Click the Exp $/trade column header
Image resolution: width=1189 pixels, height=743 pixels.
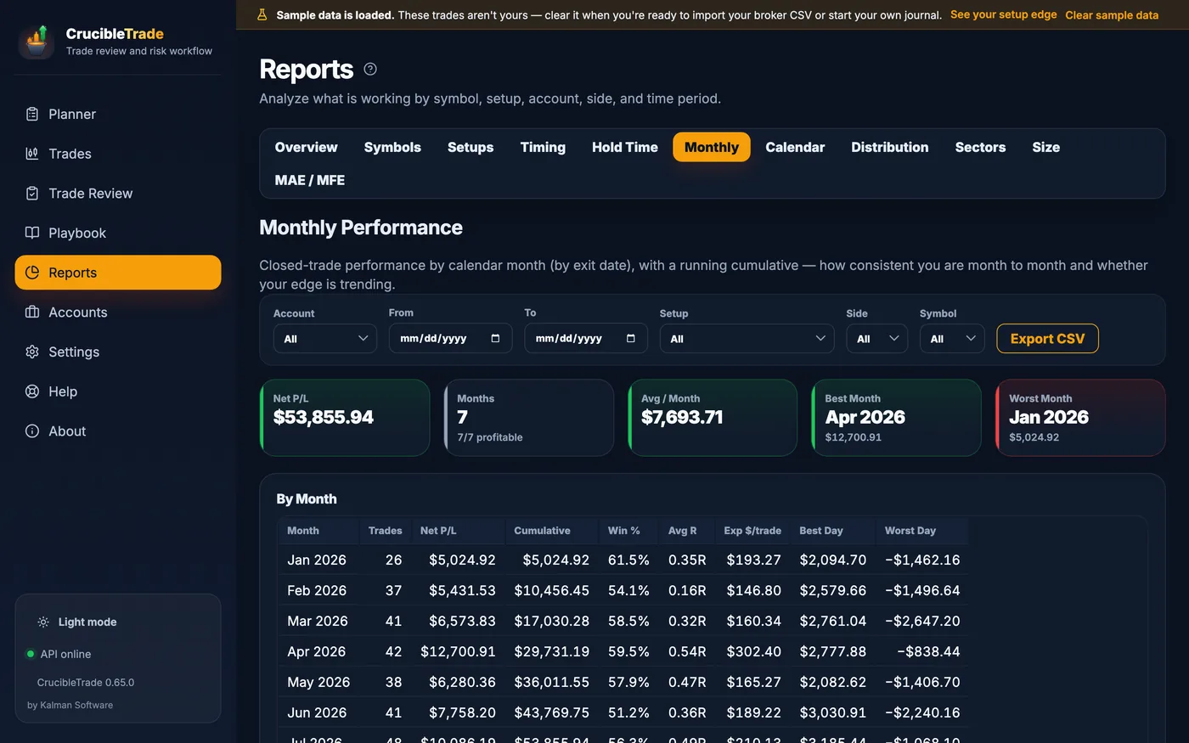(x=752, y=531)
